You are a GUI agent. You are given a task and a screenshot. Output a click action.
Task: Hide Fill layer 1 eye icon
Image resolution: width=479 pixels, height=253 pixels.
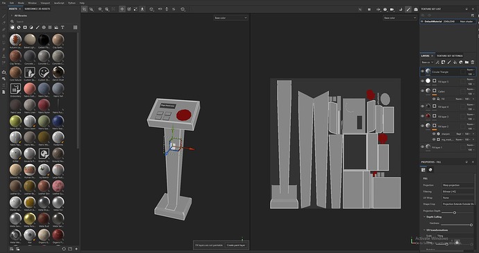pos(423,147)
